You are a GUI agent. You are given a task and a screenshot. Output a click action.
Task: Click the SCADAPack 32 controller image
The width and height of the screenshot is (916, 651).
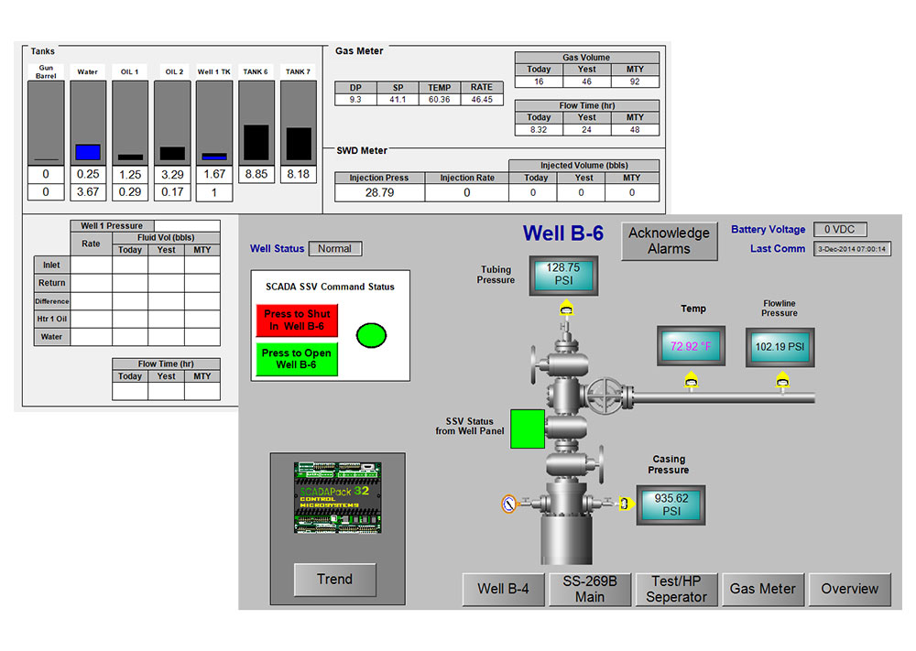click(x=336, y=497)
